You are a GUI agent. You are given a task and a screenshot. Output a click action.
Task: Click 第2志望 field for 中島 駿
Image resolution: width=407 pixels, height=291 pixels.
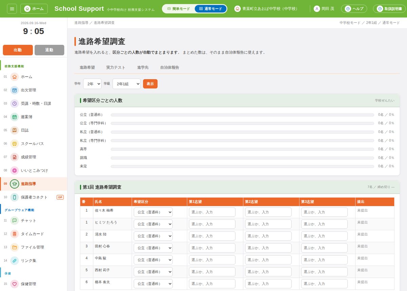tap(268, 260)
